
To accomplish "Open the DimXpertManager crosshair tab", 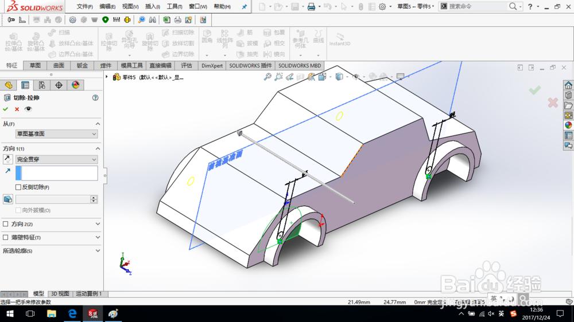I will [59, 85].
